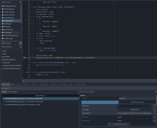
Task: Click the Filter Stack Variables search icon
Action: [156, 92]
